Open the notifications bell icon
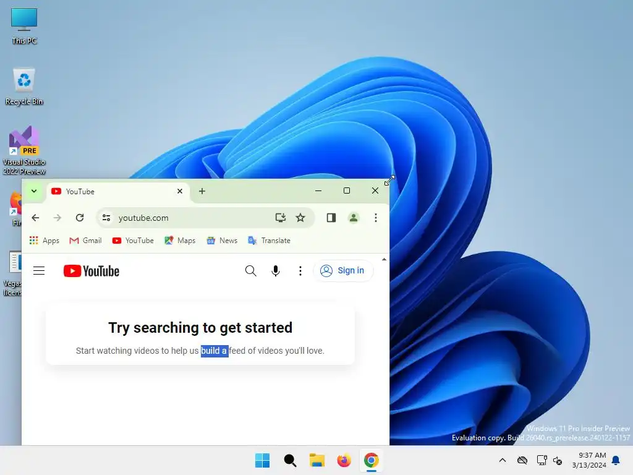The height and width of the screenshot is (475, 633). (616, 460)
